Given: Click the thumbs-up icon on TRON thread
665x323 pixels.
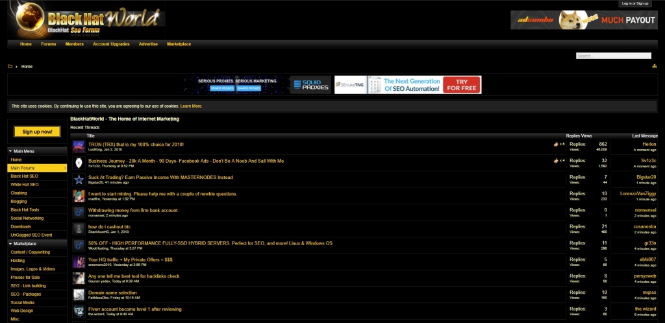Looking at the screenshot, I should coord(556,144).
